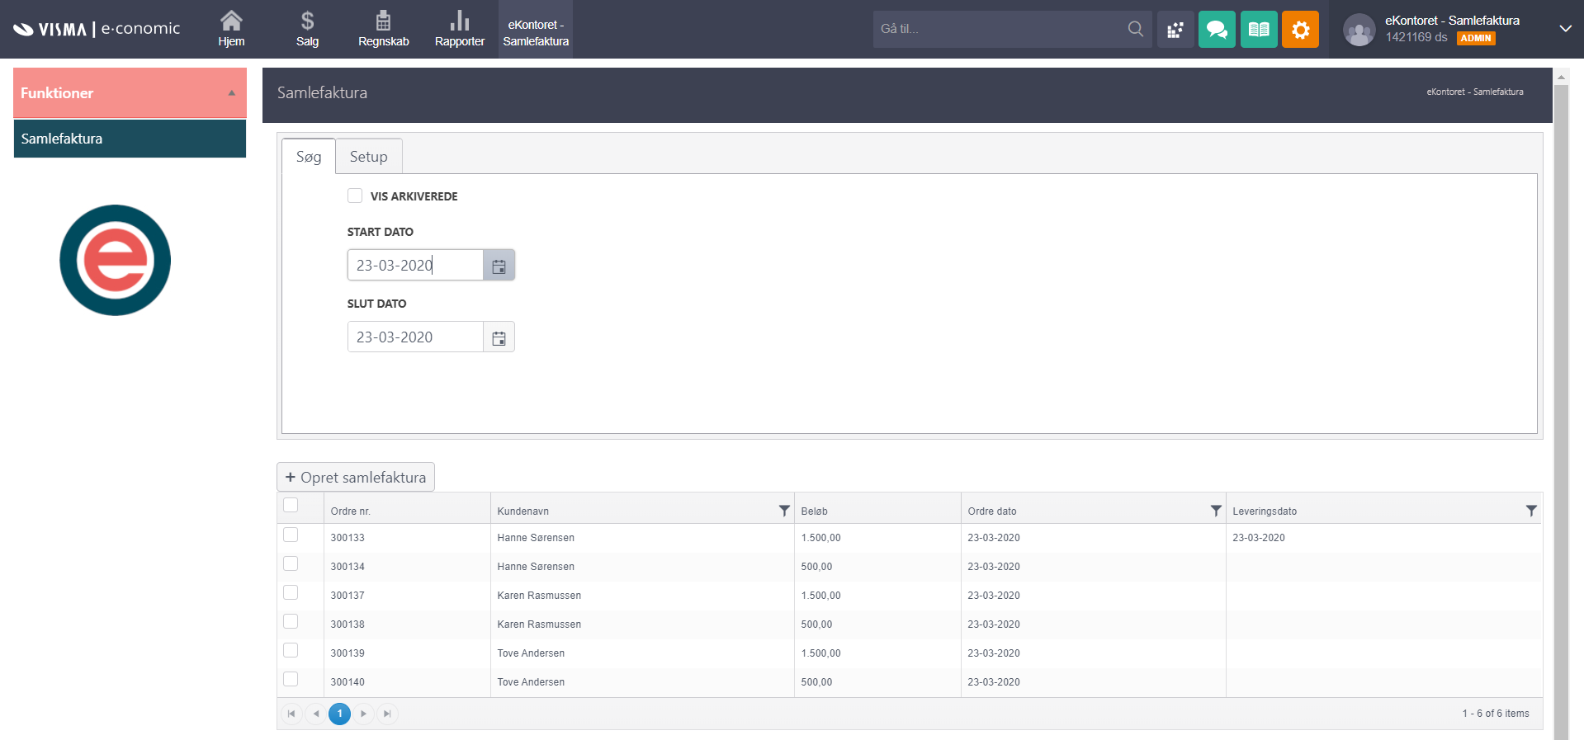Click the Opret samlefaktura button

click(x=356, y=478)
